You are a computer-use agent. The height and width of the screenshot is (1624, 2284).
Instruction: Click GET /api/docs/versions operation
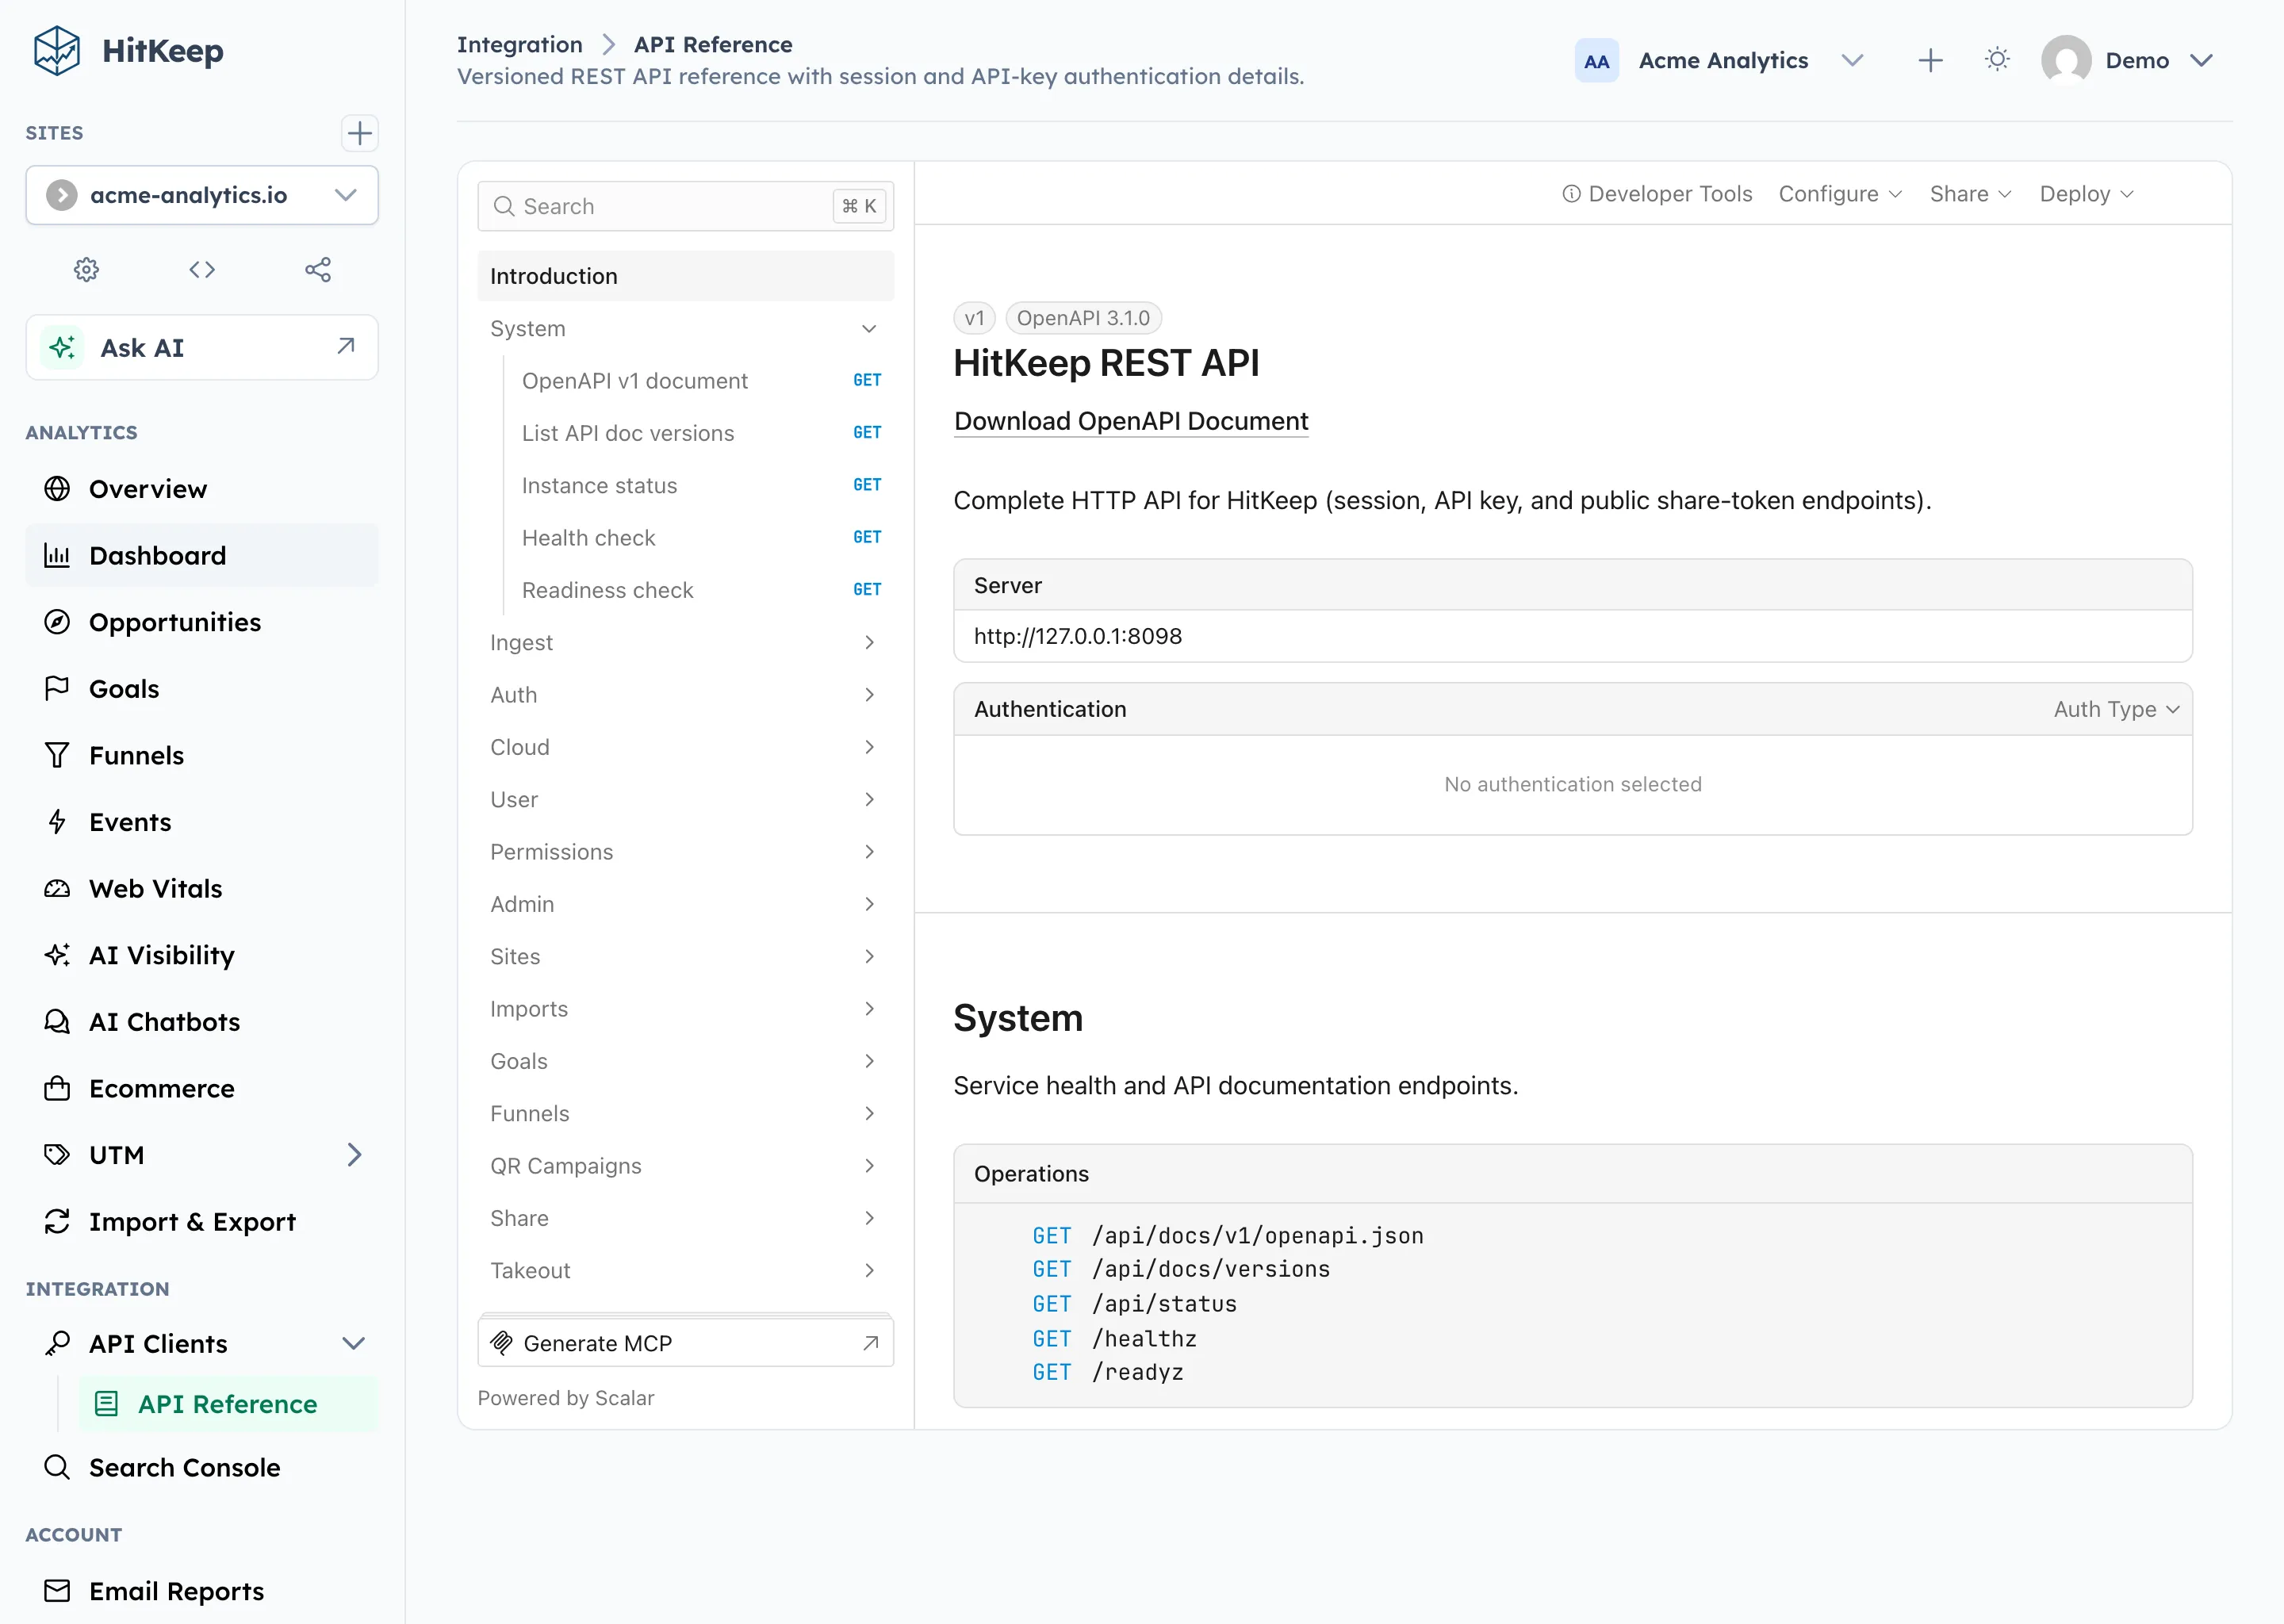pyautogui.click(x=1181, y=1269)
